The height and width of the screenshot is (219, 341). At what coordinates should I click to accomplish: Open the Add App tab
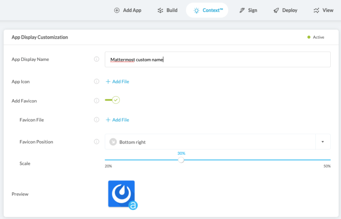(127, 10)
